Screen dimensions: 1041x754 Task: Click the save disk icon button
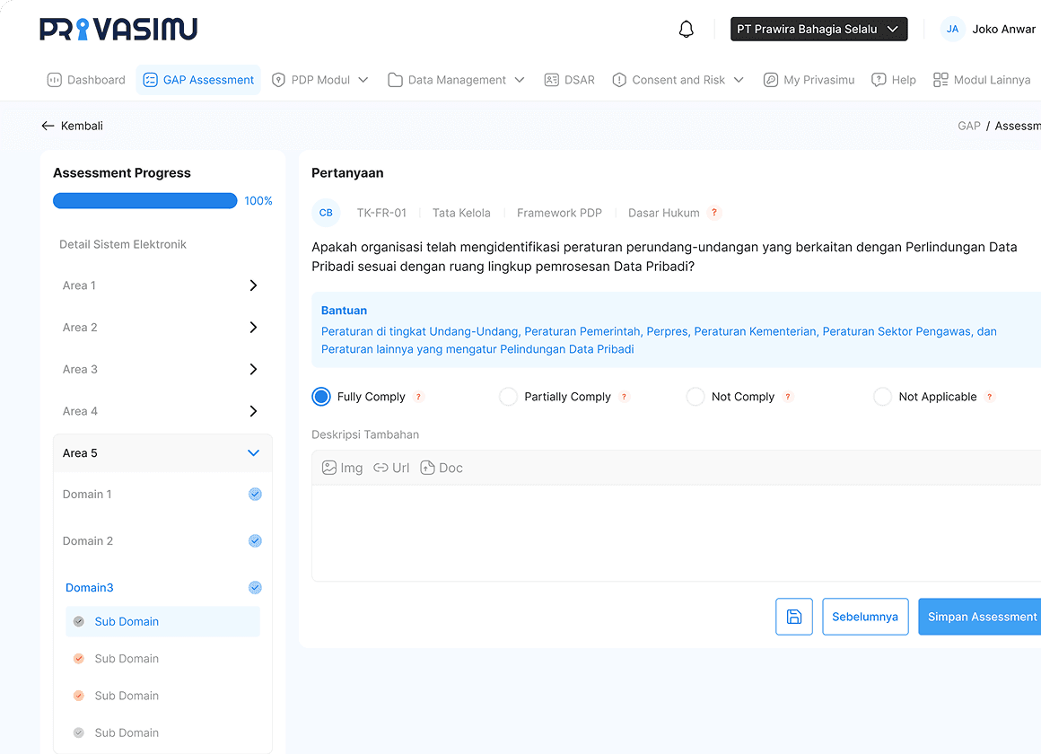793,617
